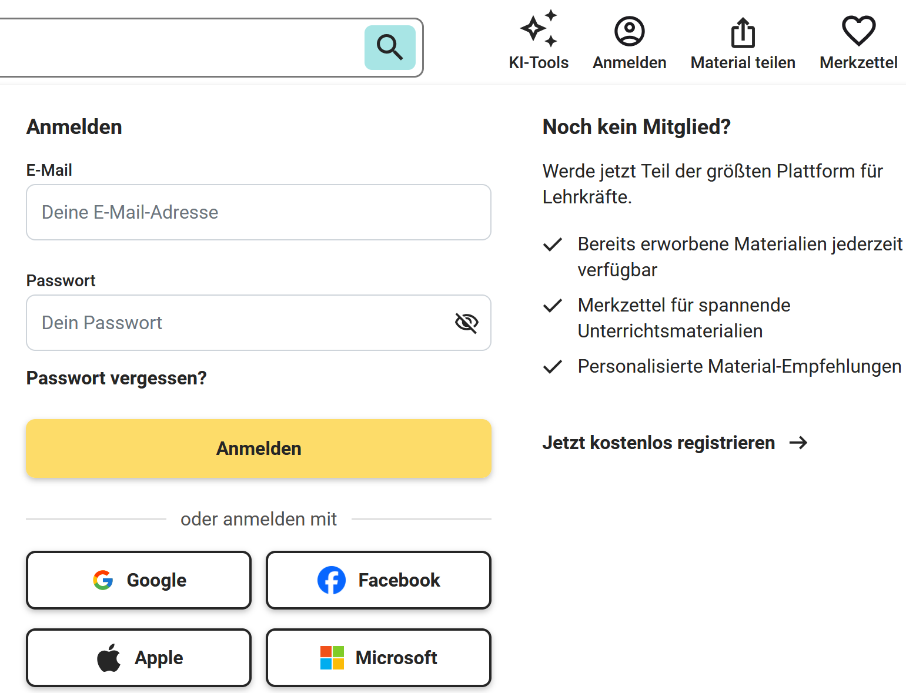The width and height of the screenshot is (906, 693).
Task: Focus the E-Mail address input field
Action: click(x=259, y=212)
